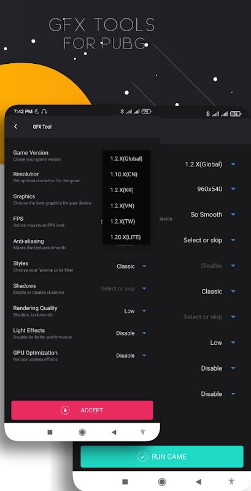Tap the accessibility icon on rear phone
Screen dimensions: 251x491
(231, 481)
